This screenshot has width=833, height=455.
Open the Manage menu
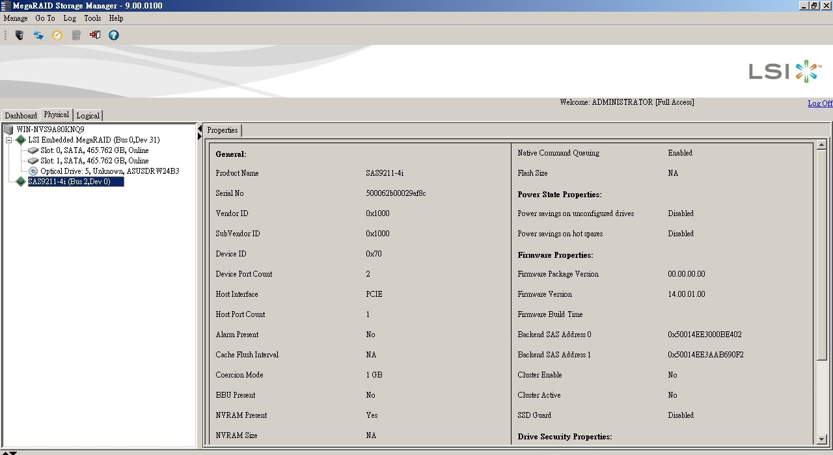tap(16, 18)
